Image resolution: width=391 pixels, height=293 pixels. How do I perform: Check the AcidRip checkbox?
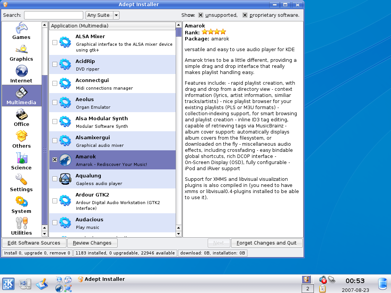[x=55, y=64]
